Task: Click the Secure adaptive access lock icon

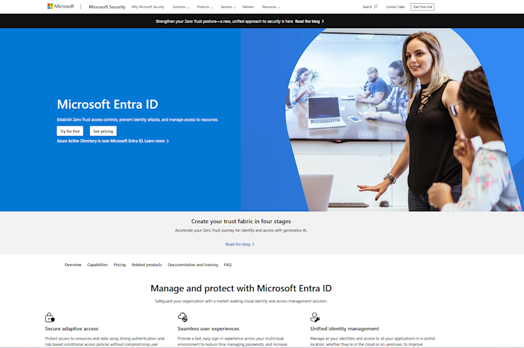Action: click(x=50, y=317)
